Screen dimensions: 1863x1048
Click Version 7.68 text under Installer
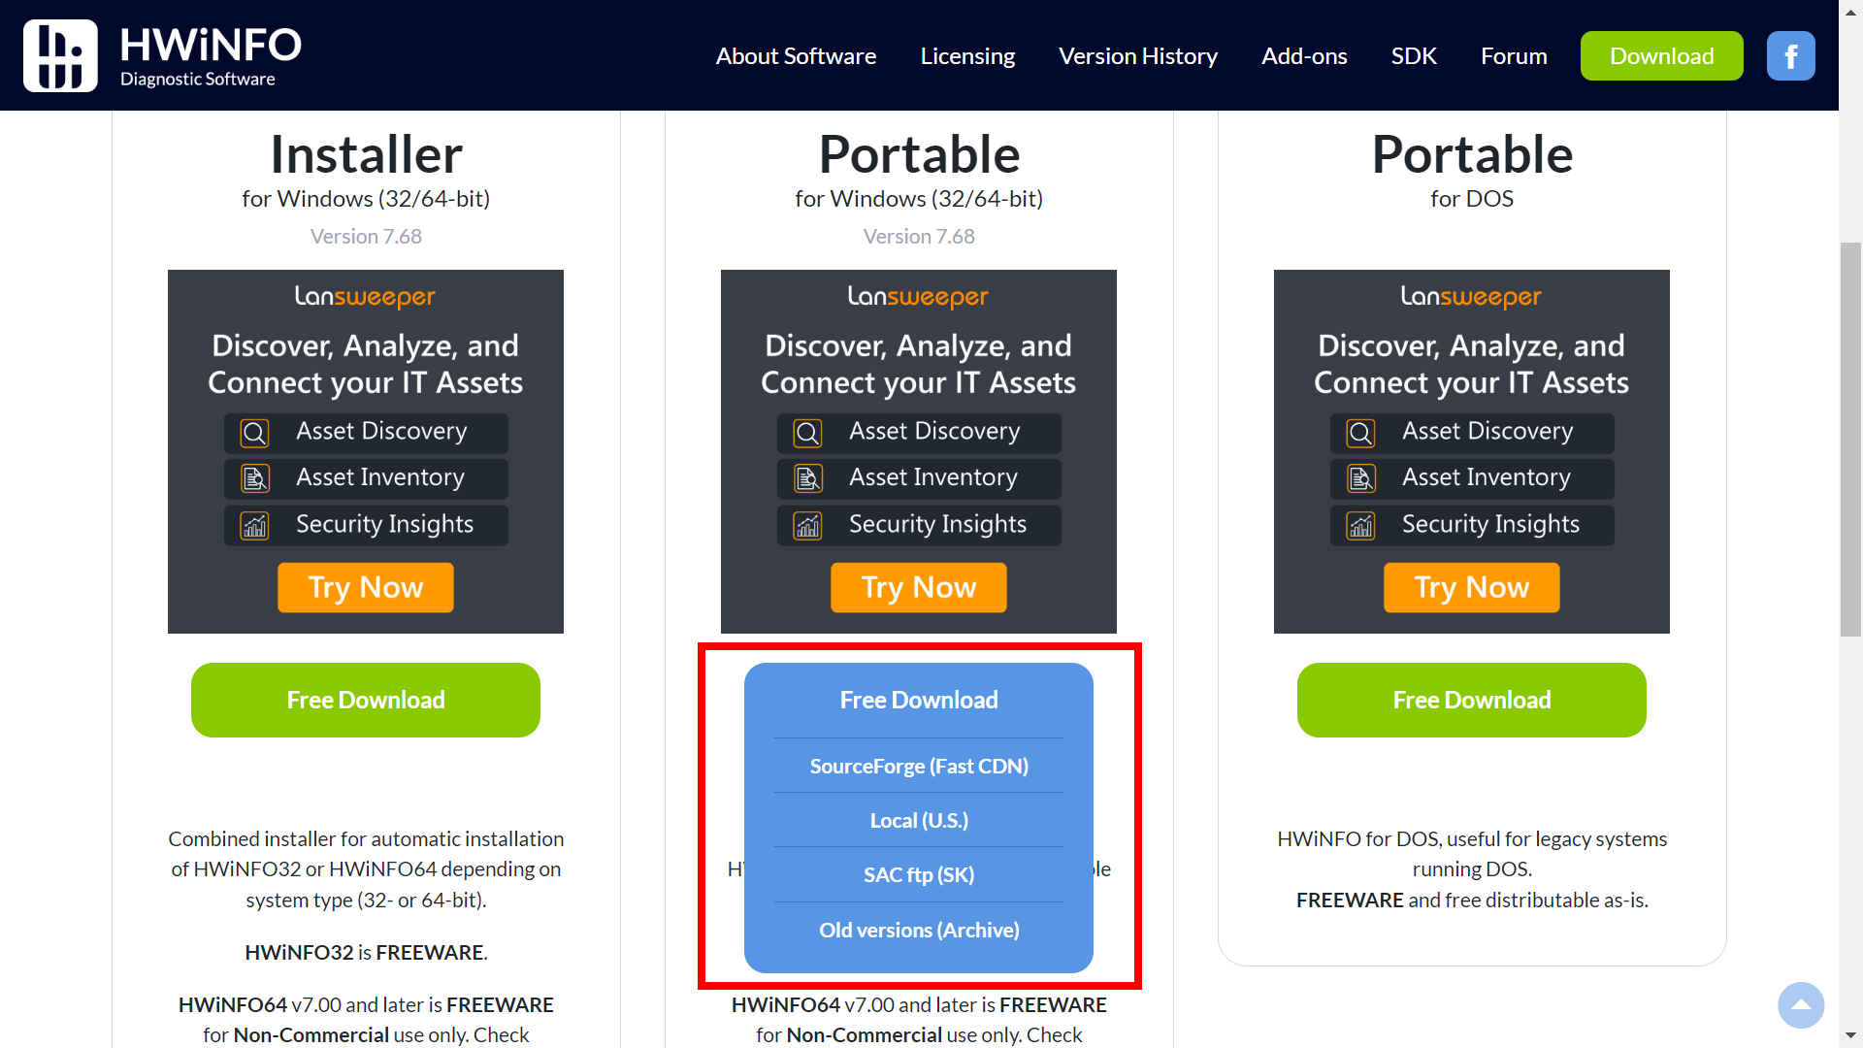coord(366,237)
